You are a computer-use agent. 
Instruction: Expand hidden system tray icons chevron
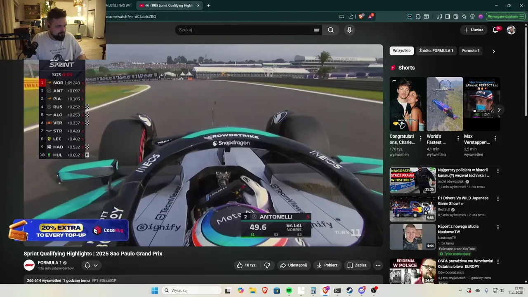(x=460, y=290)
